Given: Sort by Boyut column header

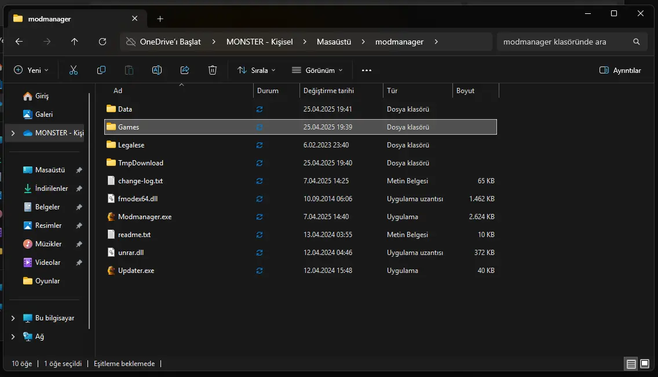Looking at the screenshot, I should 465,90.
